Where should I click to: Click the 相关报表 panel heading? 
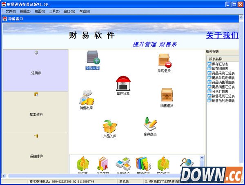[212, 51]
